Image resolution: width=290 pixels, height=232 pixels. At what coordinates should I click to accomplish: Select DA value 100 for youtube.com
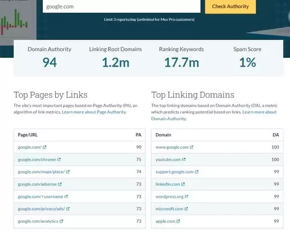tap(275, 160)
